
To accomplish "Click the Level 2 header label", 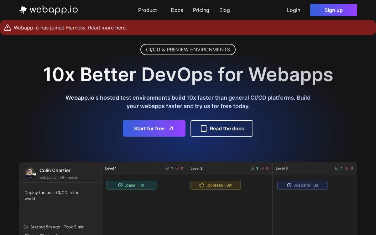I will click(196, 168).
